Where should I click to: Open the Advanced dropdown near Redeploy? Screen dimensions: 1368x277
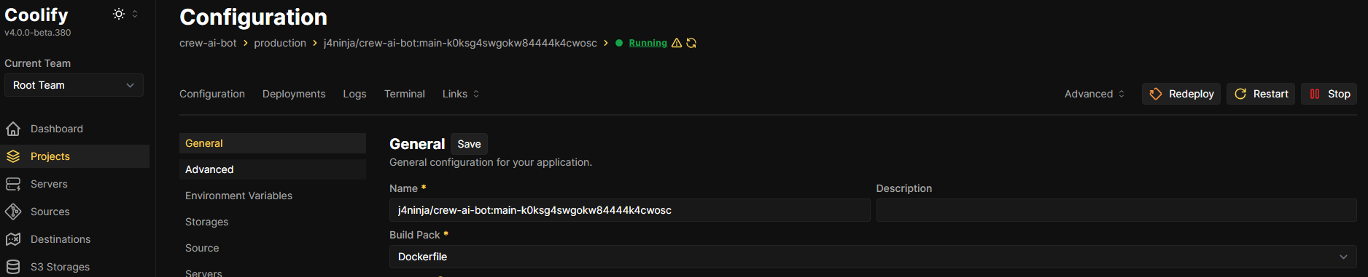pyautogui.click(x=1095, y=94)
